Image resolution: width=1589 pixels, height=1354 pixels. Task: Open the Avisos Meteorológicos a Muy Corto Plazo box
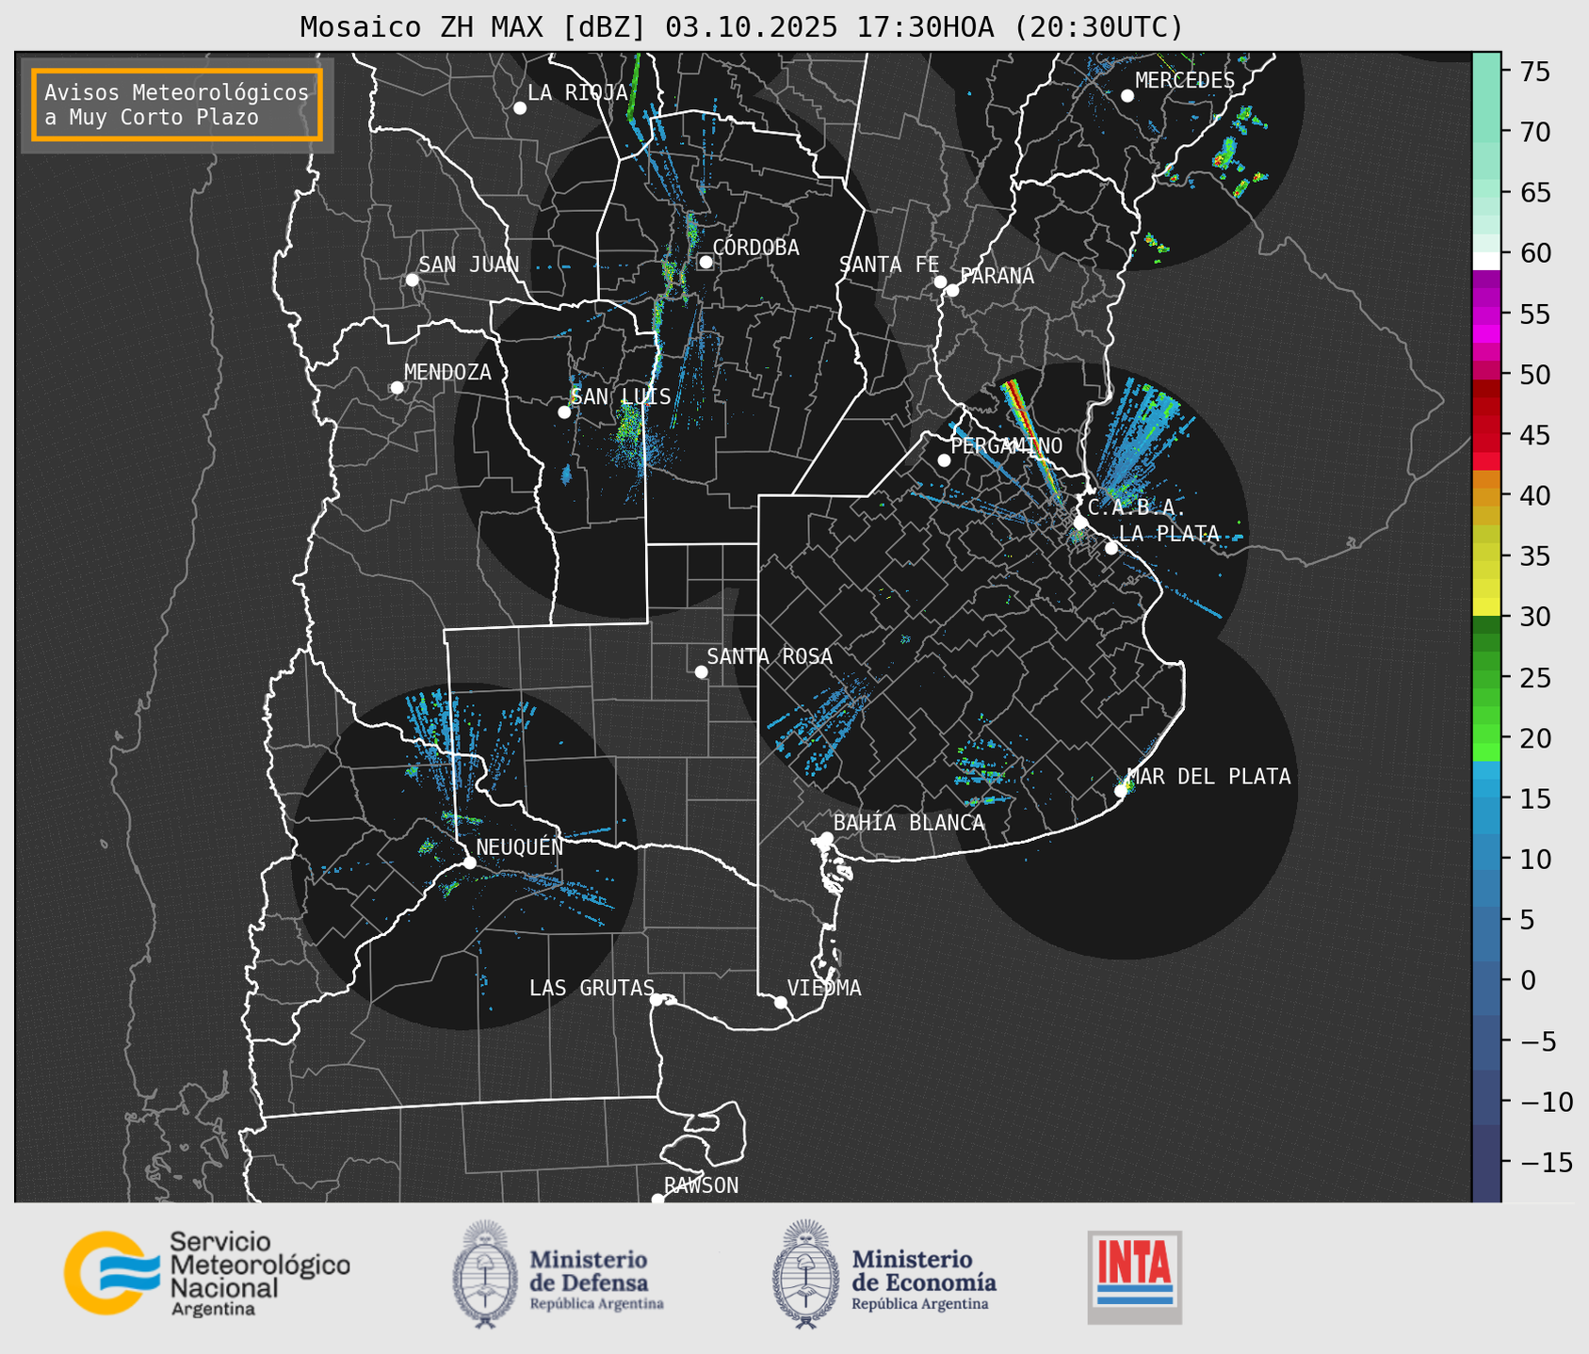click(177, 105)
